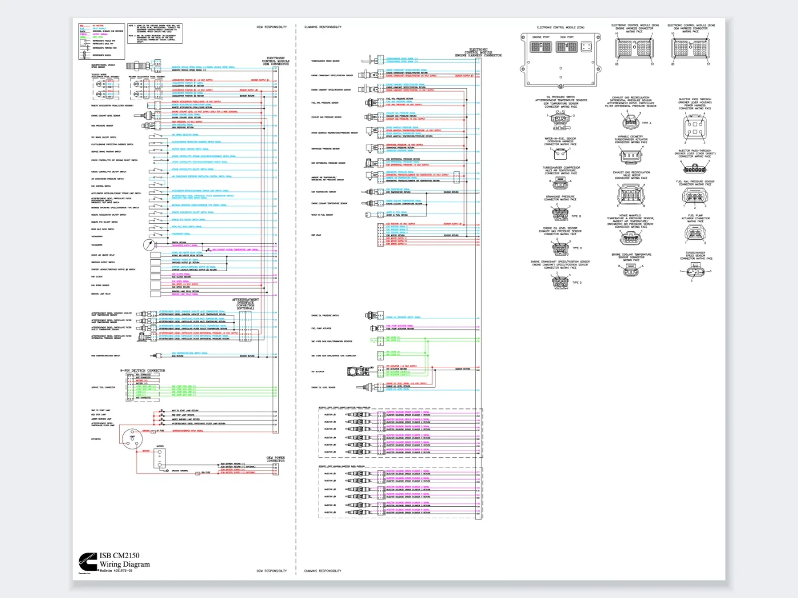Click the EGR valve motor connector drawing
The image size is (798, 598).
630,195
